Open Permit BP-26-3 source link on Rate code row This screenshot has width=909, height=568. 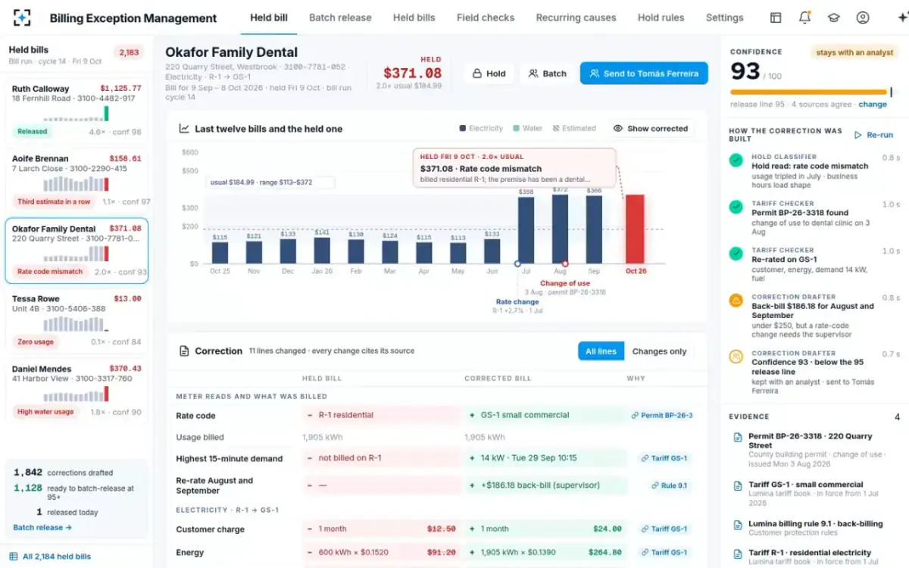click(662, 415)
